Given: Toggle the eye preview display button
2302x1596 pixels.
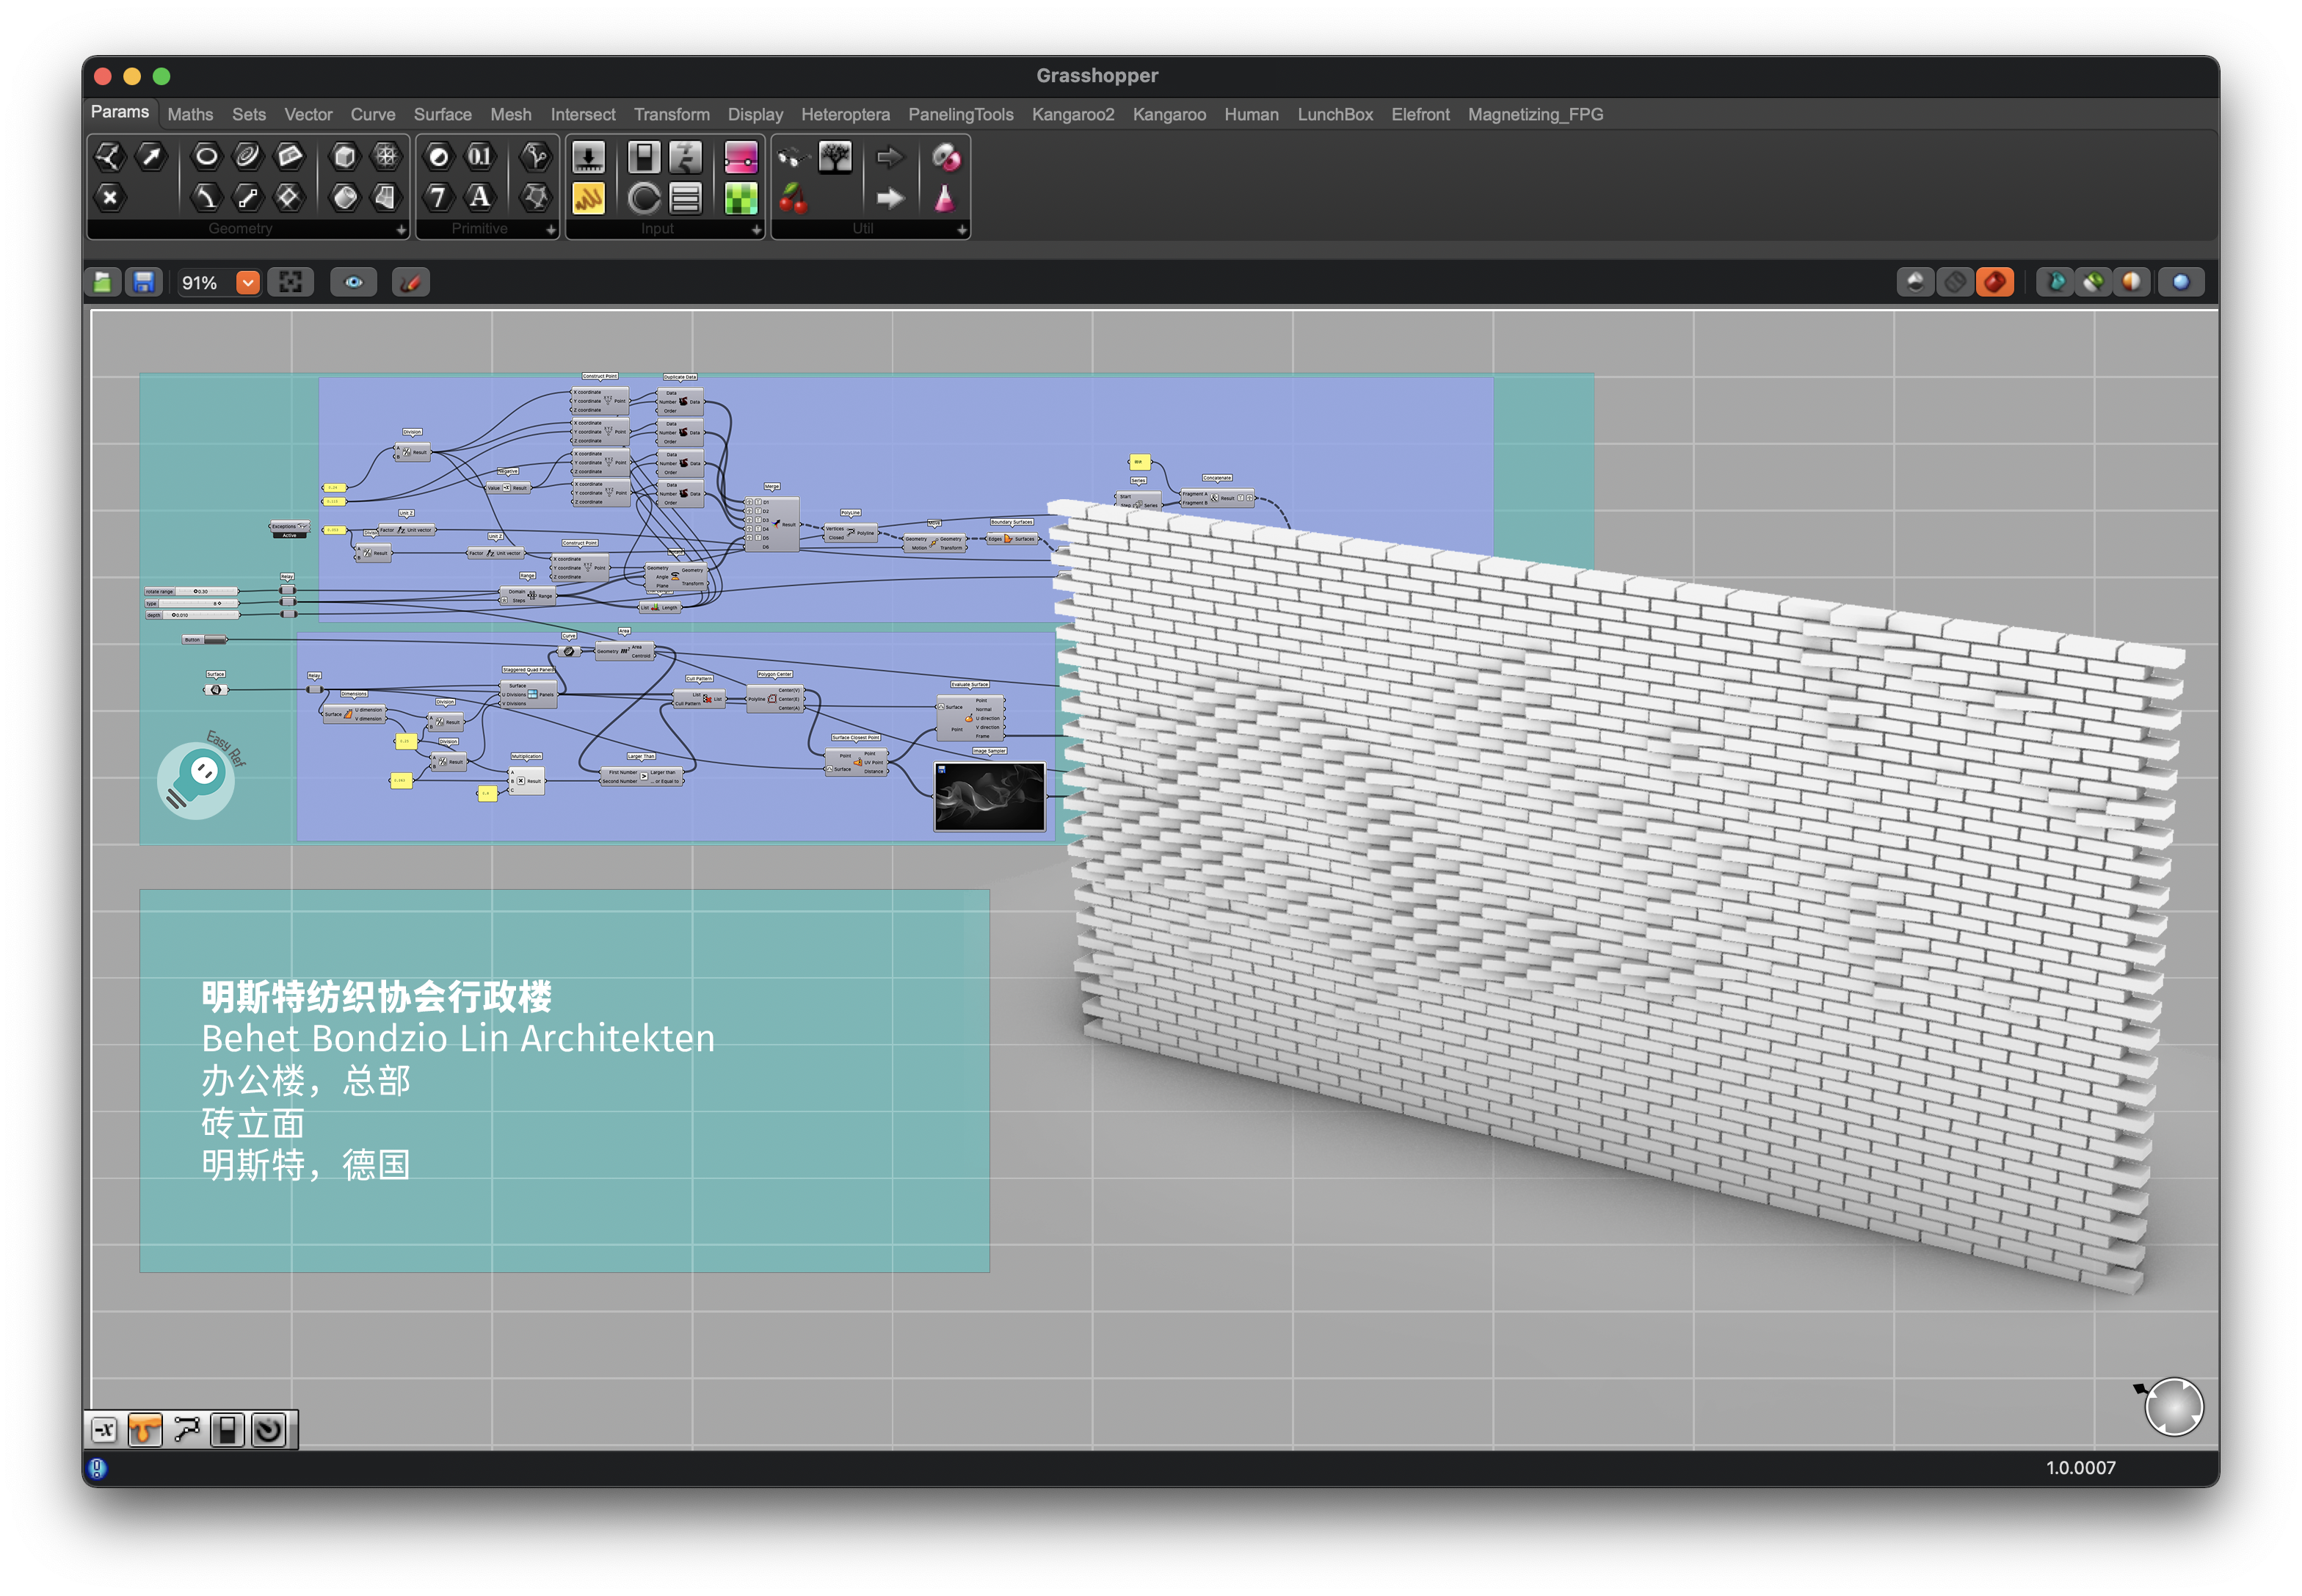Looking at the screenshot, I should coord(353,283).
